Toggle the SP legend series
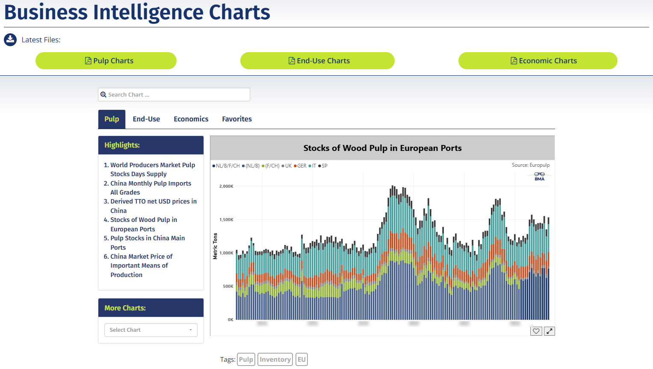 tap(323, 166)
